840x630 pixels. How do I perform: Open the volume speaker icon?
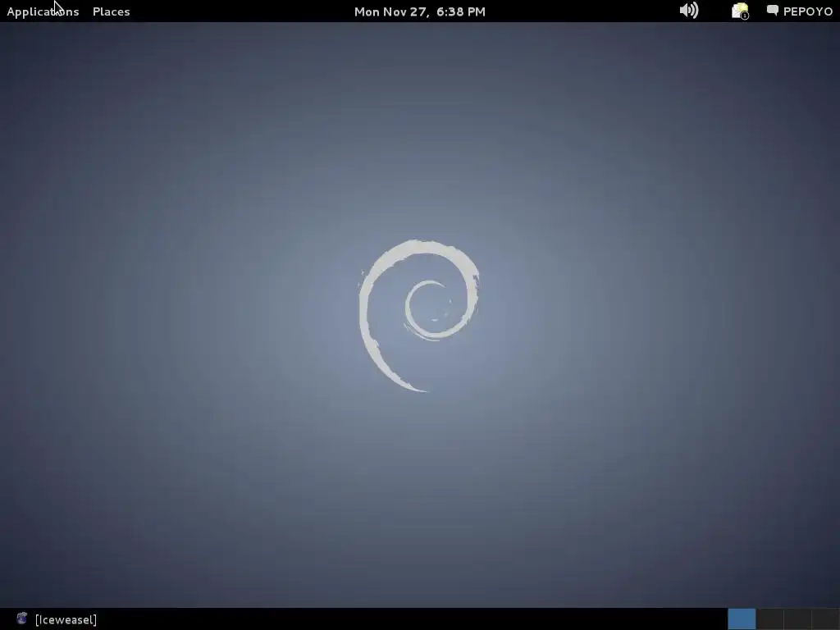click(689, 11)
